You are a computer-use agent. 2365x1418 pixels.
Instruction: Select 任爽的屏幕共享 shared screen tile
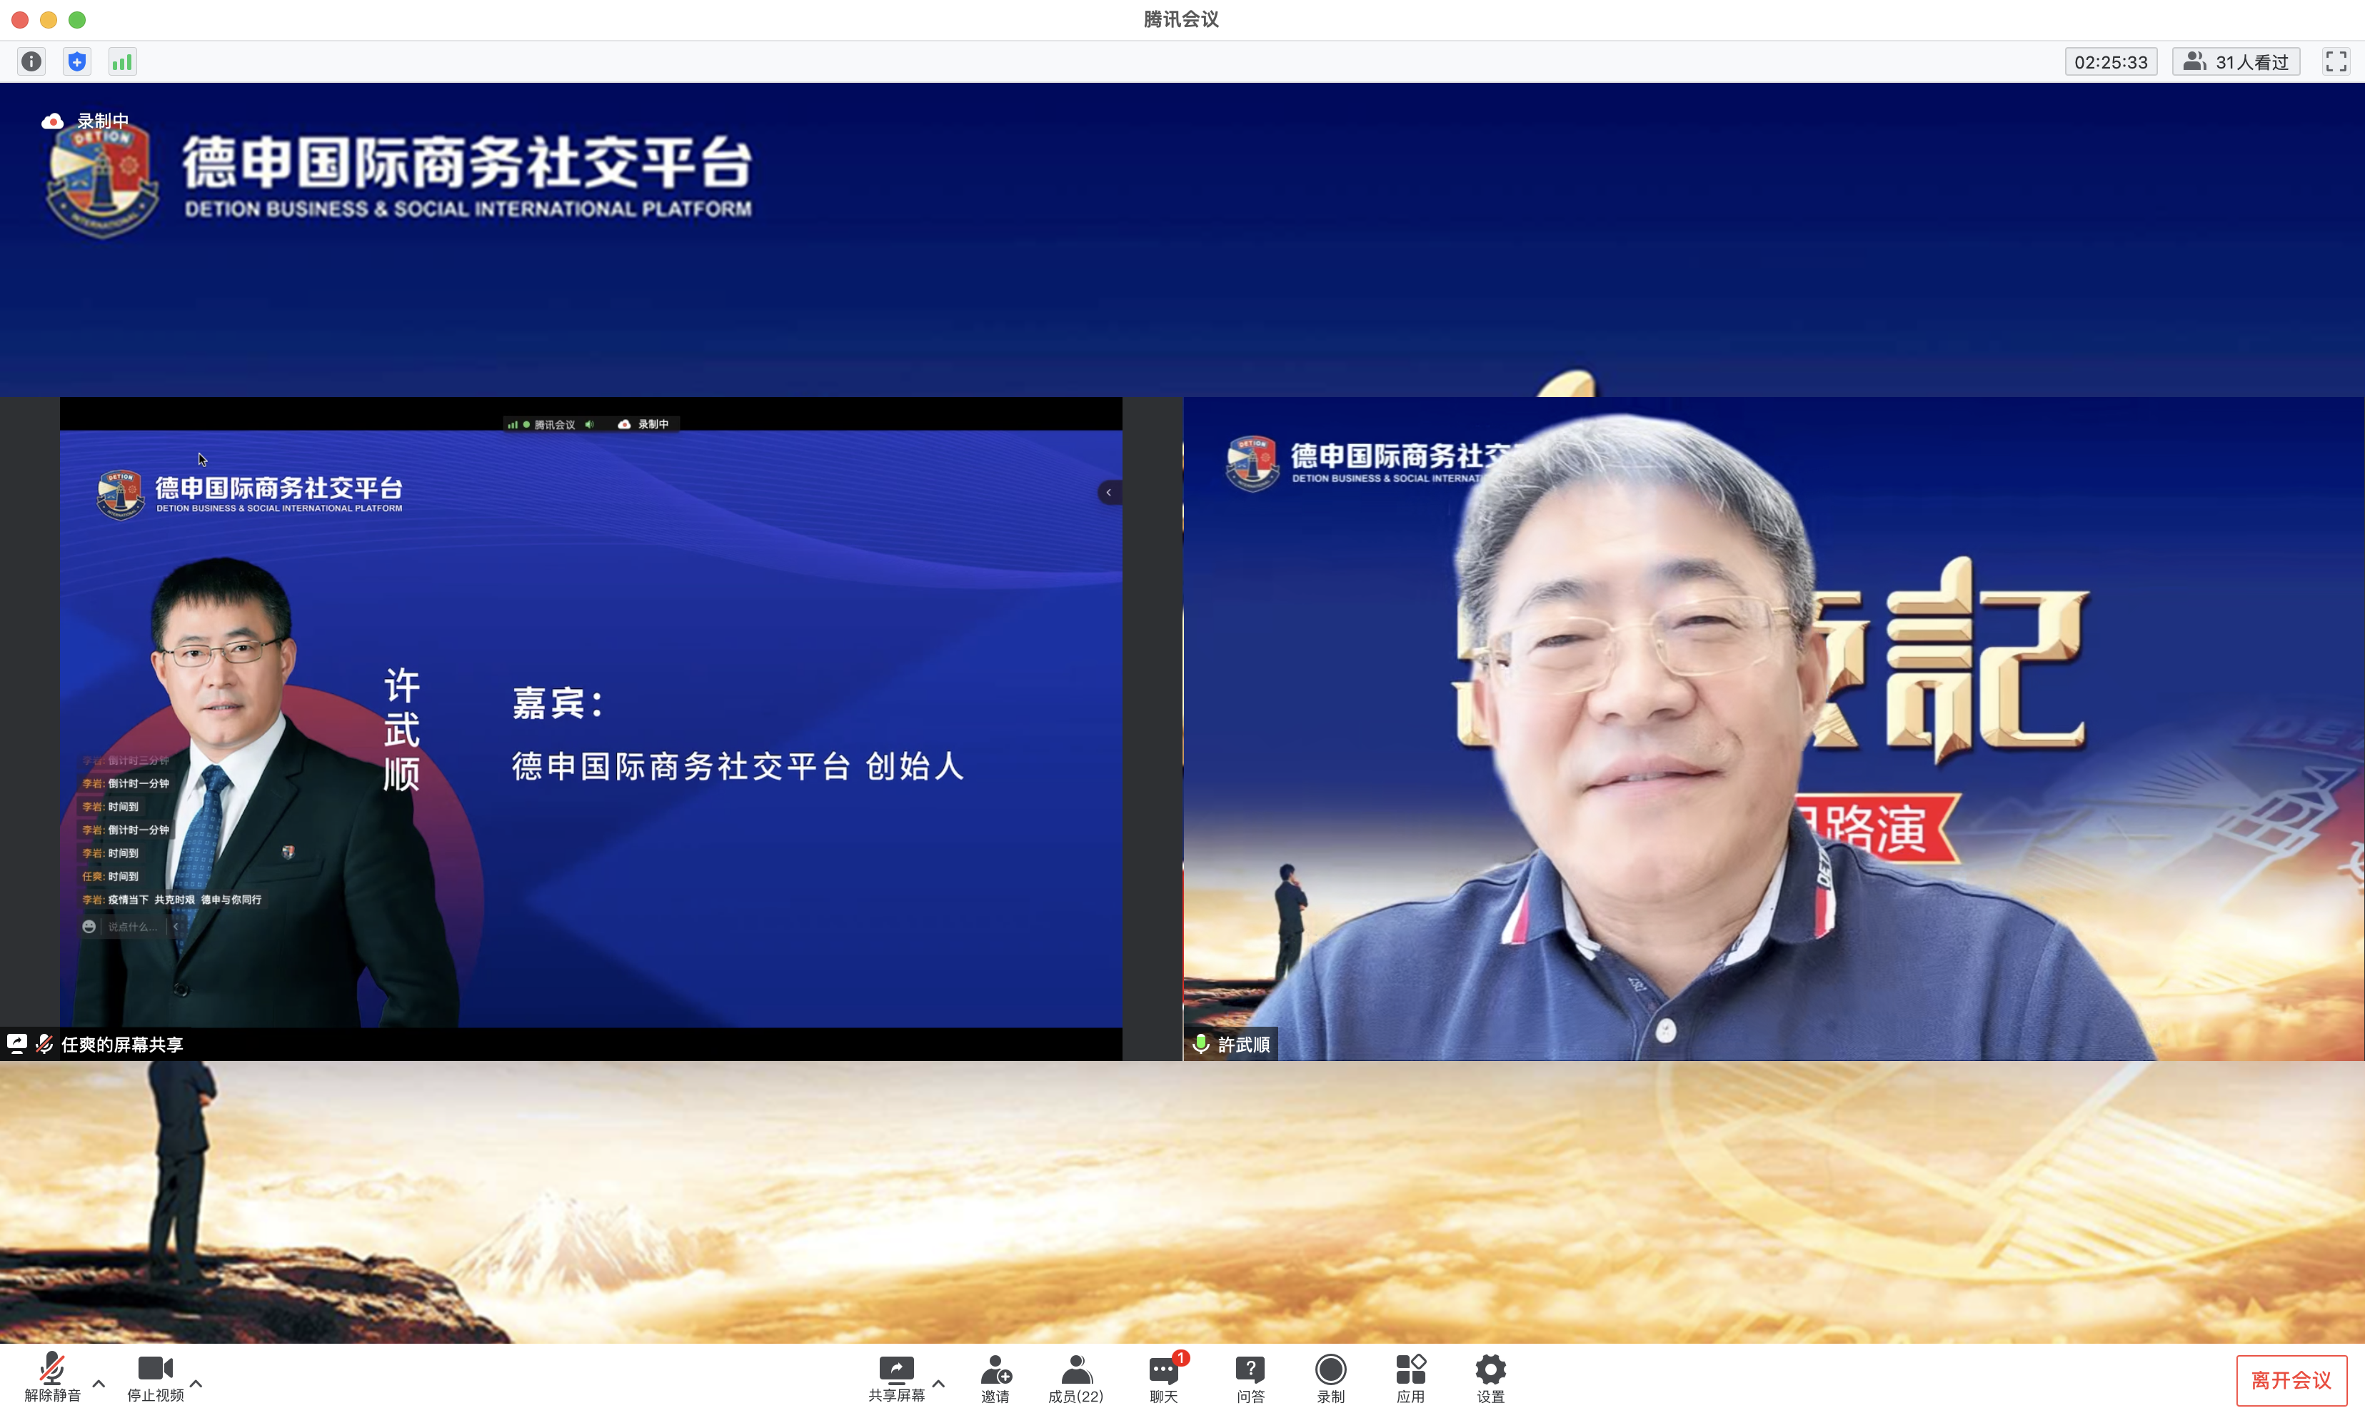pos(591,728)
